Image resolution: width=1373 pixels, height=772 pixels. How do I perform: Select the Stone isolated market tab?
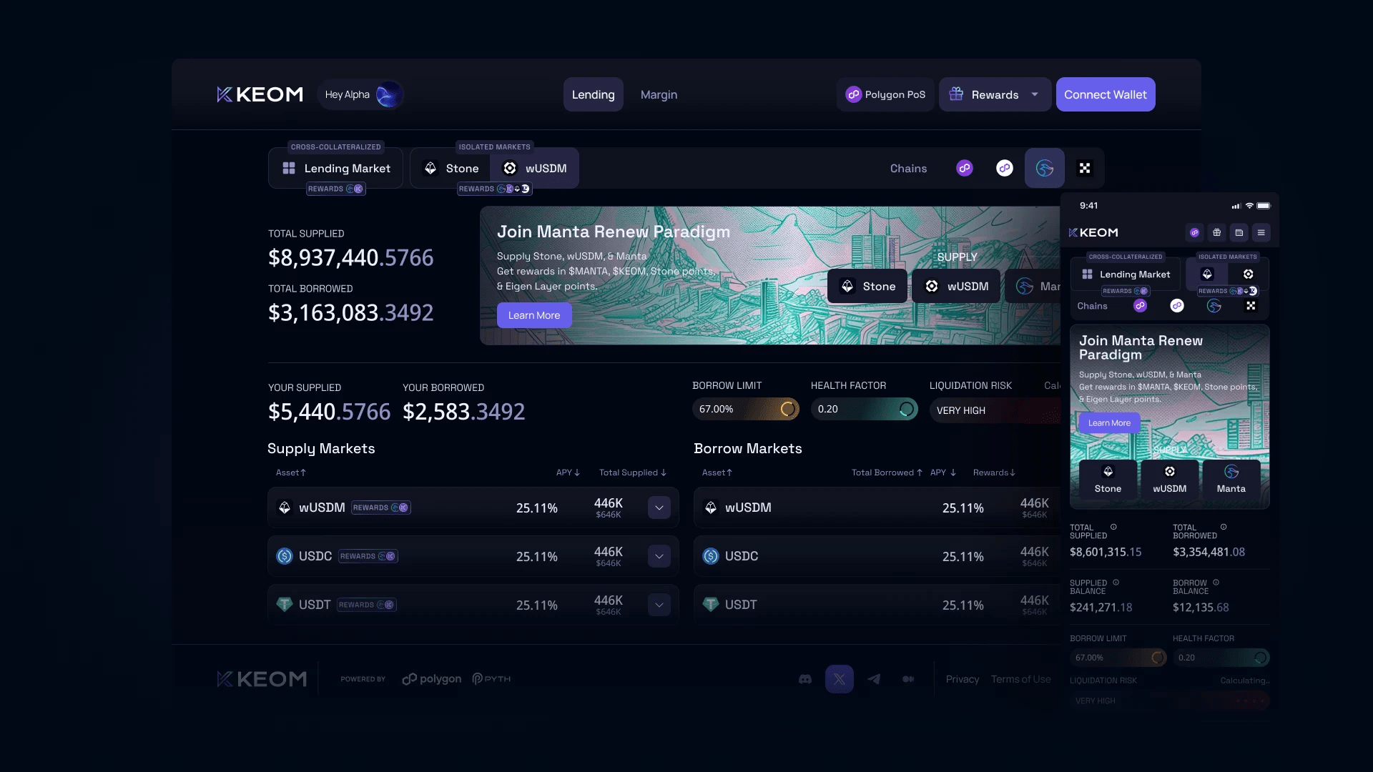[x=451, y=168]
